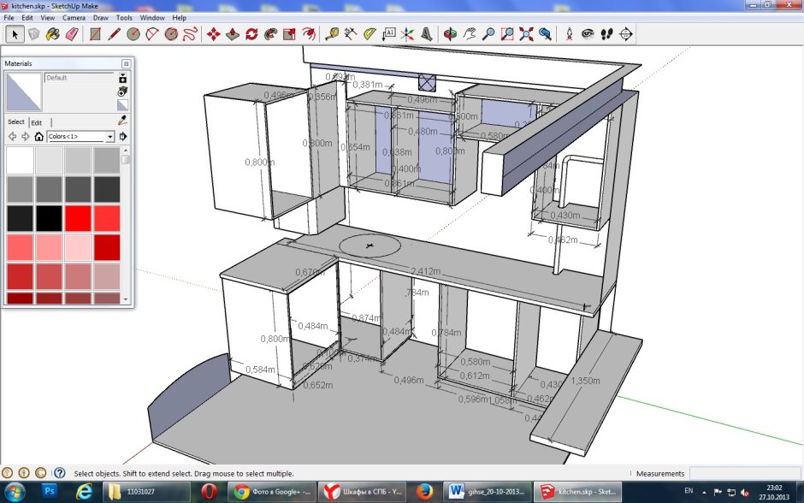Create a new material in the Materials panel
The width and height of the screenshot is (804, 503).
tap(123, 79)
